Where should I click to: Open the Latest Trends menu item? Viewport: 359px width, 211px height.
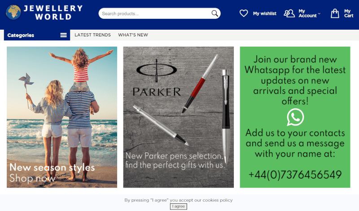pos(92,35)
